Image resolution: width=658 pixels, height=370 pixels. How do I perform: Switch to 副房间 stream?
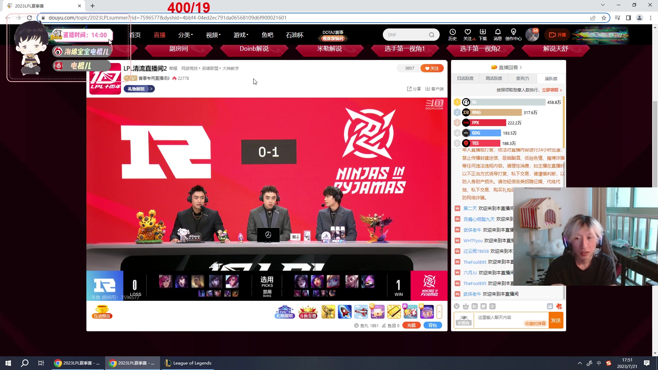[179, 49]
